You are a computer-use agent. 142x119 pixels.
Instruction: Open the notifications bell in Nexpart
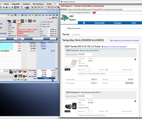(93, 13)
